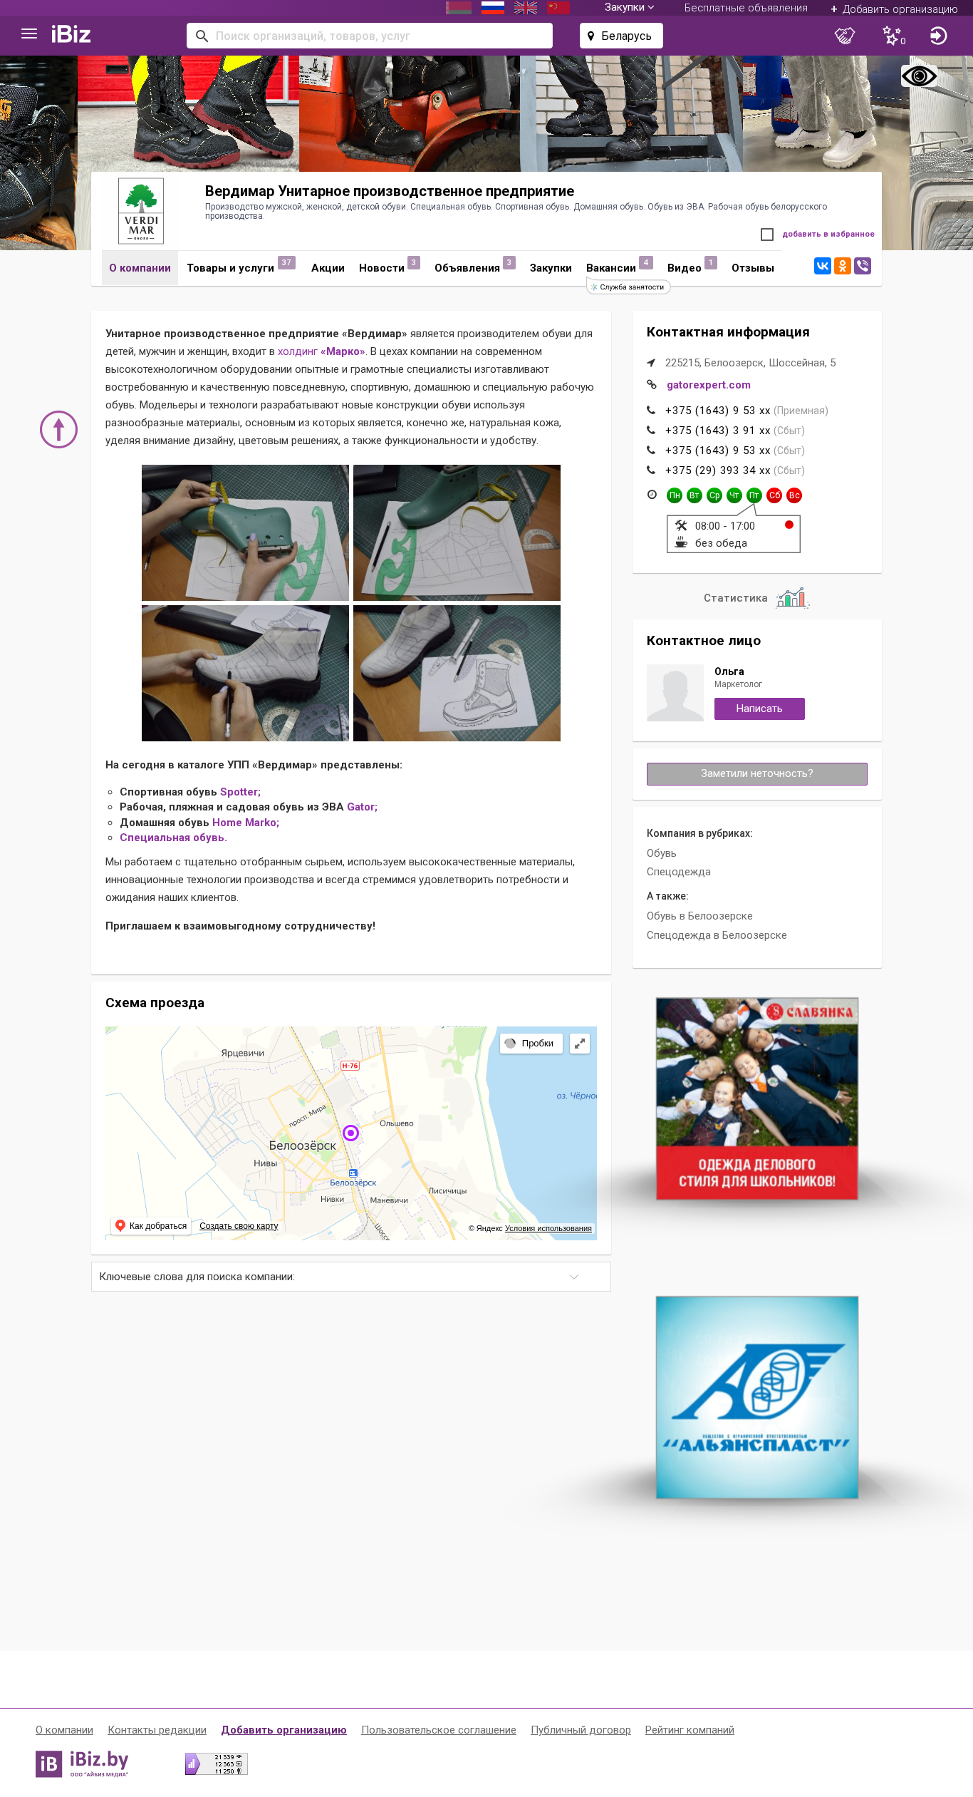Open the gatorexpert.com website link

pyautogui.click(x=708, y=385)
